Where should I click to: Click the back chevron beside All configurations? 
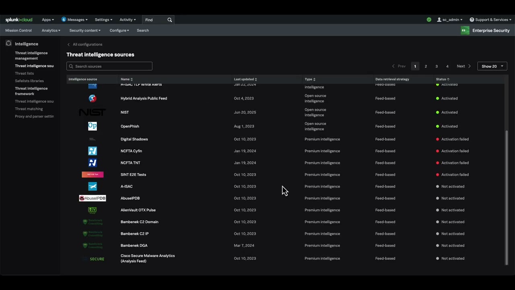pyautogui.click(x=68, y=44)
